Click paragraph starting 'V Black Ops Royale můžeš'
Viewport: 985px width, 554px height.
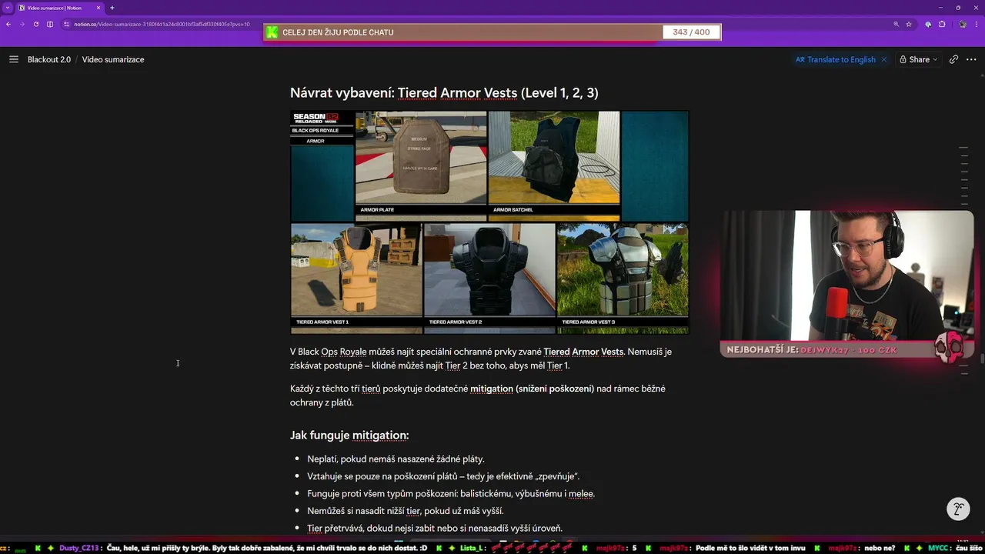[481, 359]
